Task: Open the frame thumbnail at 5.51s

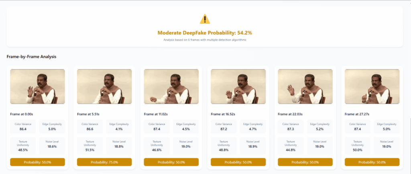Action: [x=104, y=86]
